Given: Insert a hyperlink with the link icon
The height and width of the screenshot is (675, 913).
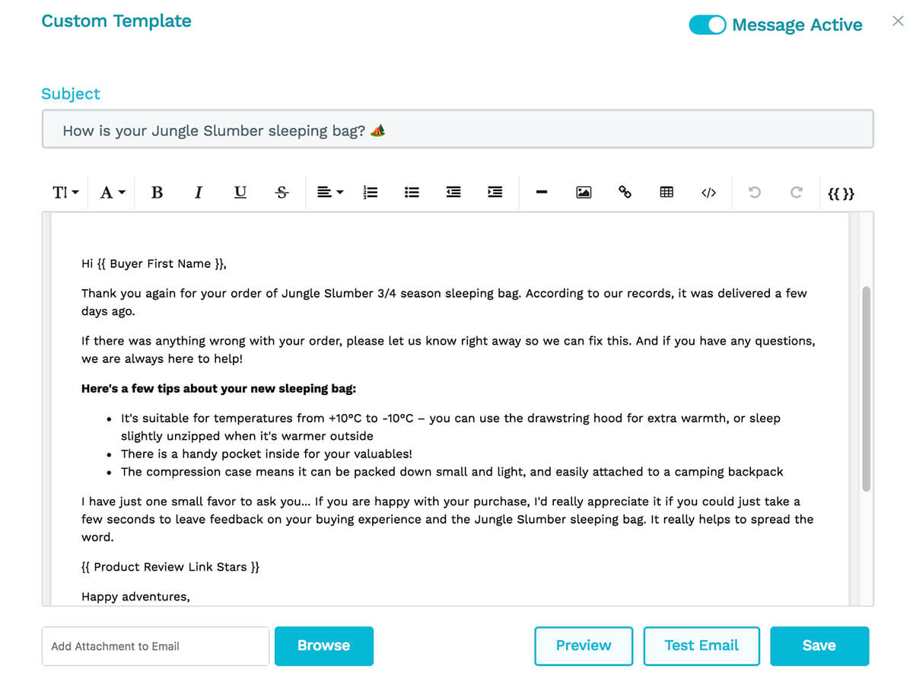Looking at the screenshot, I should click(x=625, y=193).
